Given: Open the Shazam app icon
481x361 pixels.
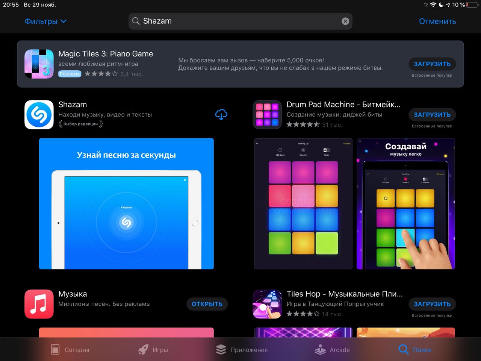Looking at the screenshot, I should [39, 115].
